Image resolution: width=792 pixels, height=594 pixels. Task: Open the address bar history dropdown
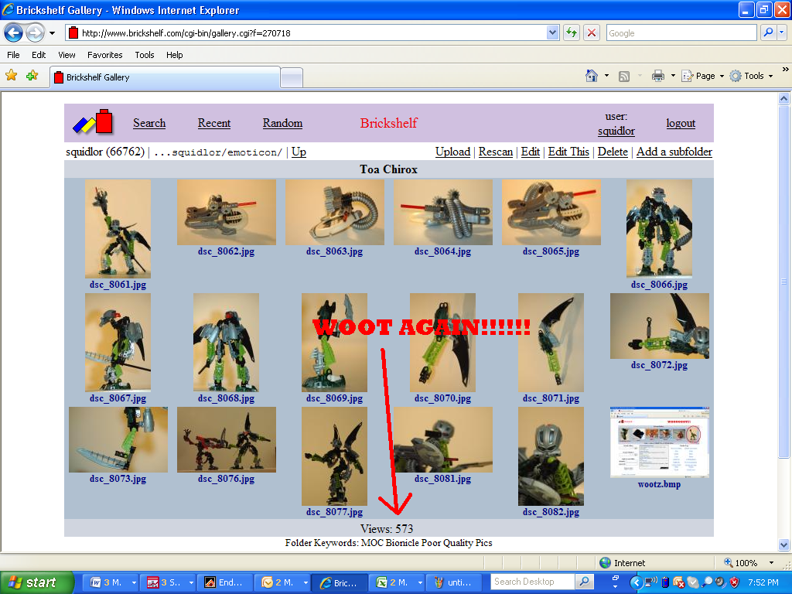(551, 32)
